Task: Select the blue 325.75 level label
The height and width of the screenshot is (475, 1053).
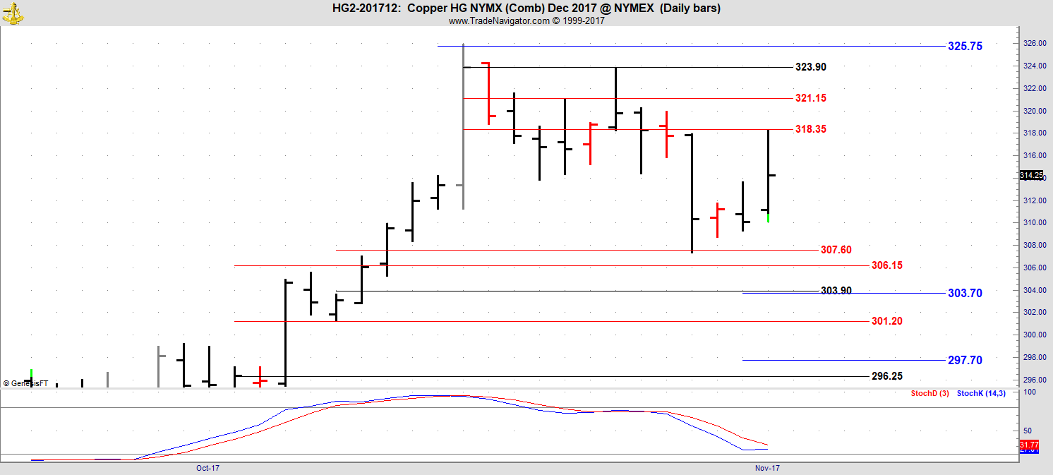Action: point(964,46)
